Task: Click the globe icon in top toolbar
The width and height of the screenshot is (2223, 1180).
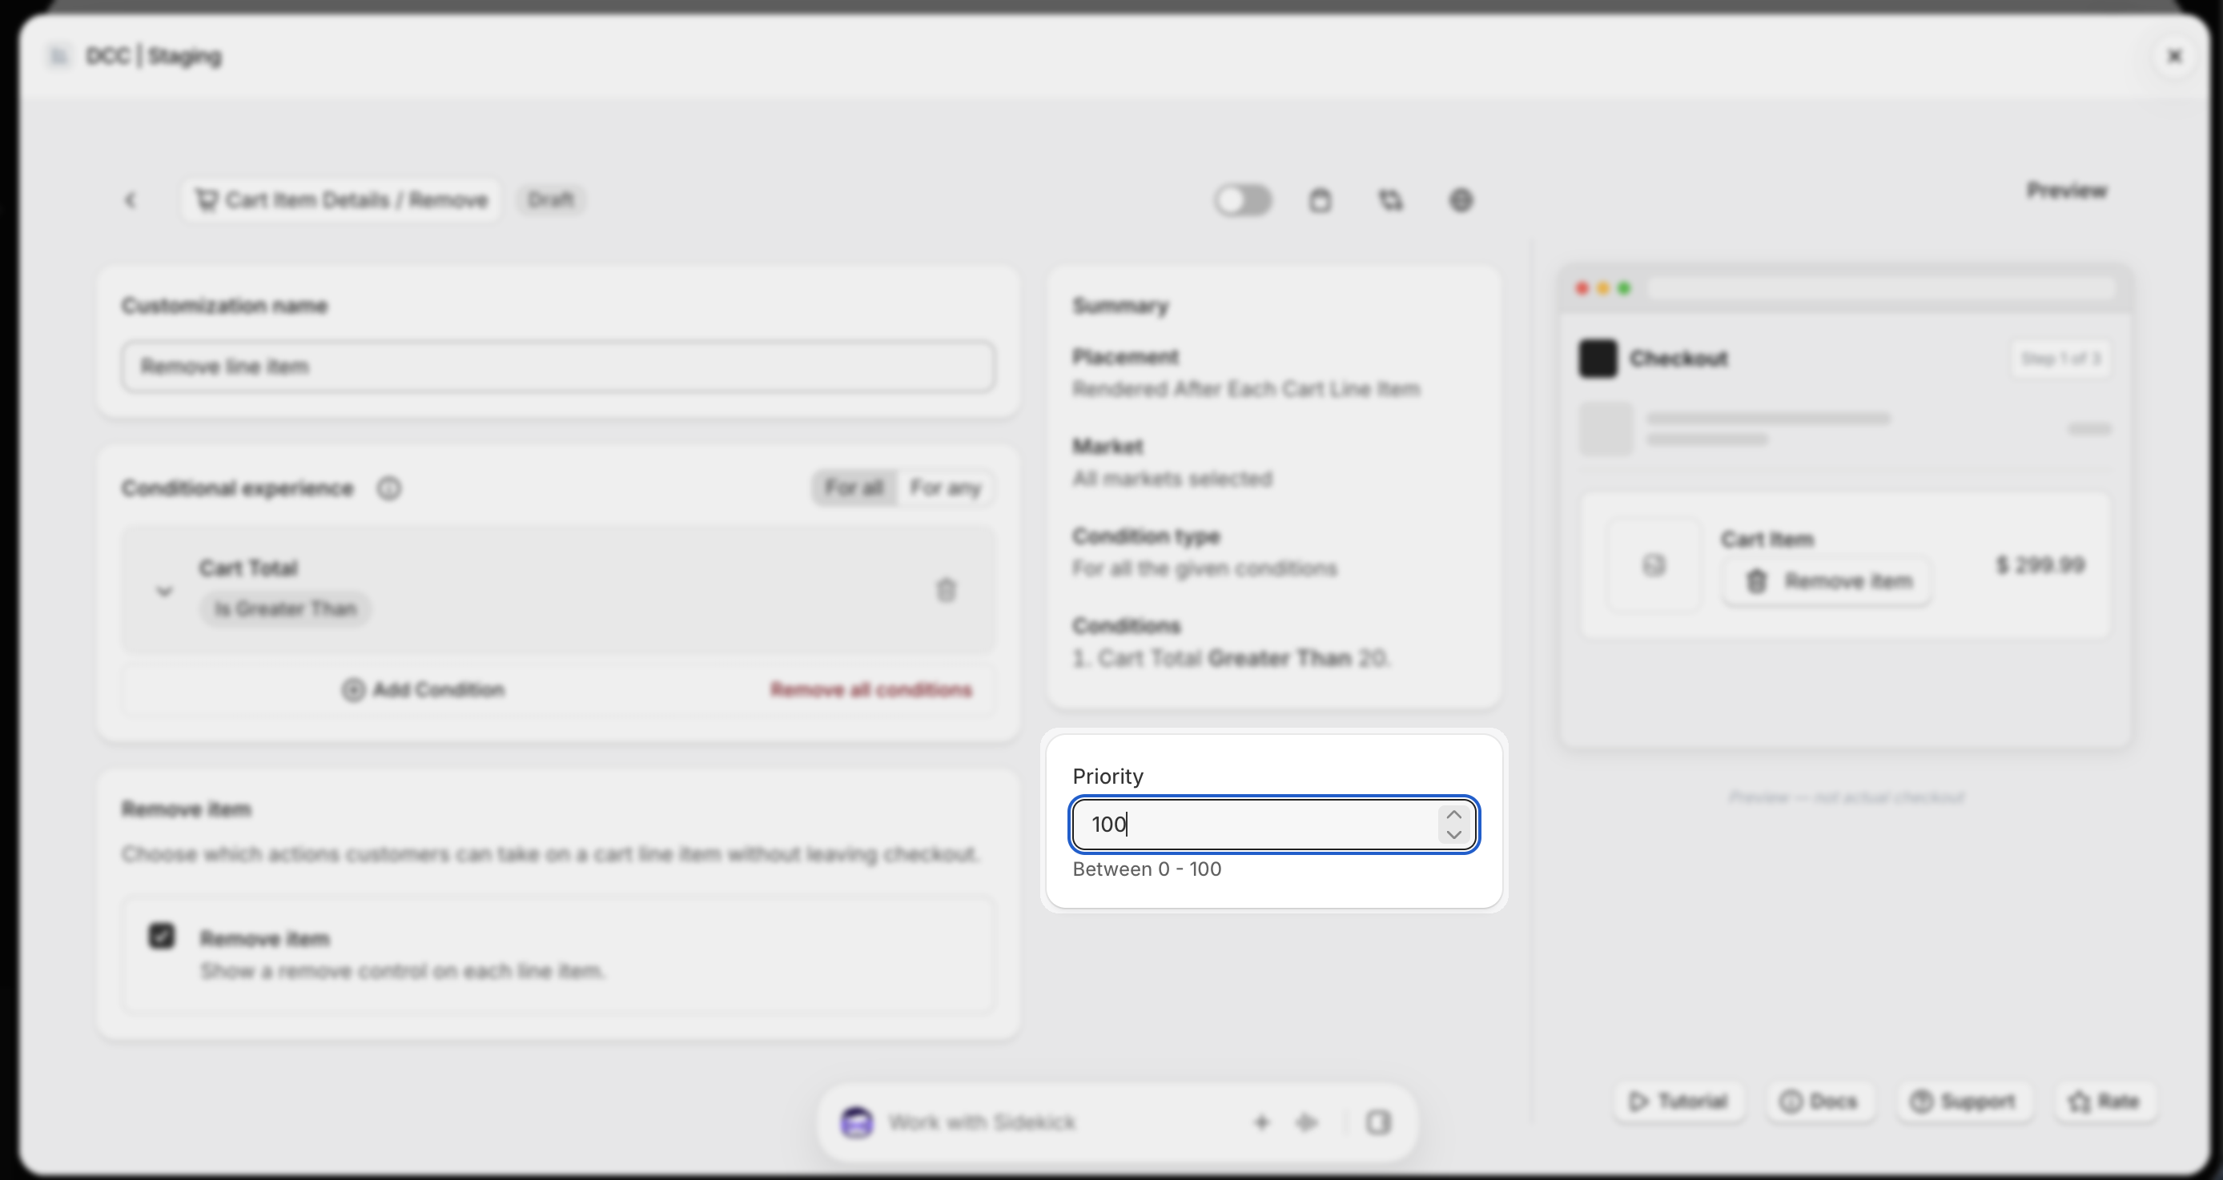Action: (x=1461, y=200)
